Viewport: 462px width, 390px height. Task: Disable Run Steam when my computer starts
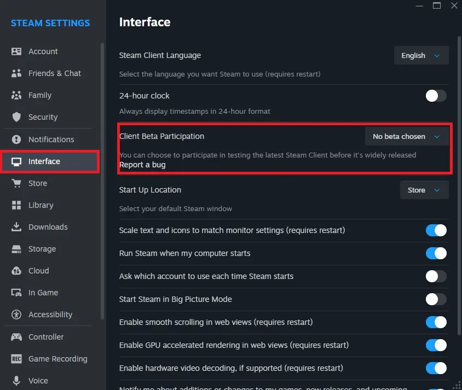point(436,253)
